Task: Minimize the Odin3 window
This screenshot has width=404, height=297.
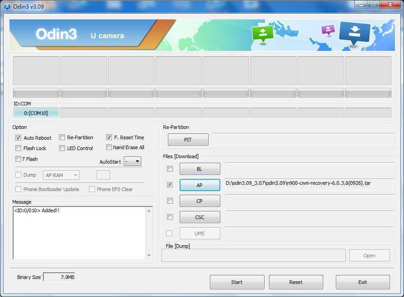Action: pos(361,5)
